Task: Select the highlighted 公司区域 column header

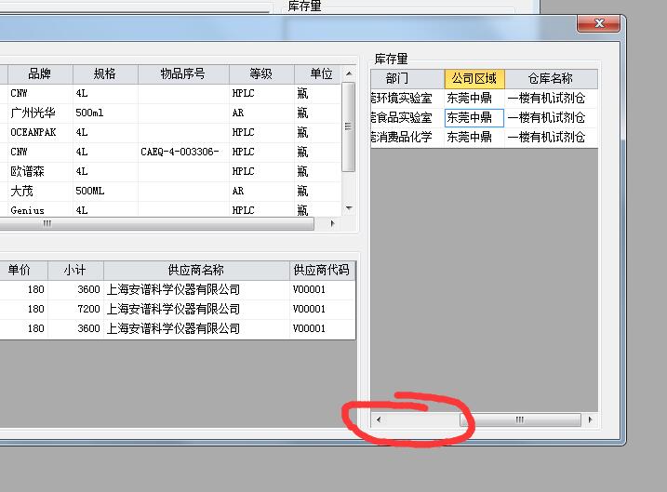Action: point(474,79)
